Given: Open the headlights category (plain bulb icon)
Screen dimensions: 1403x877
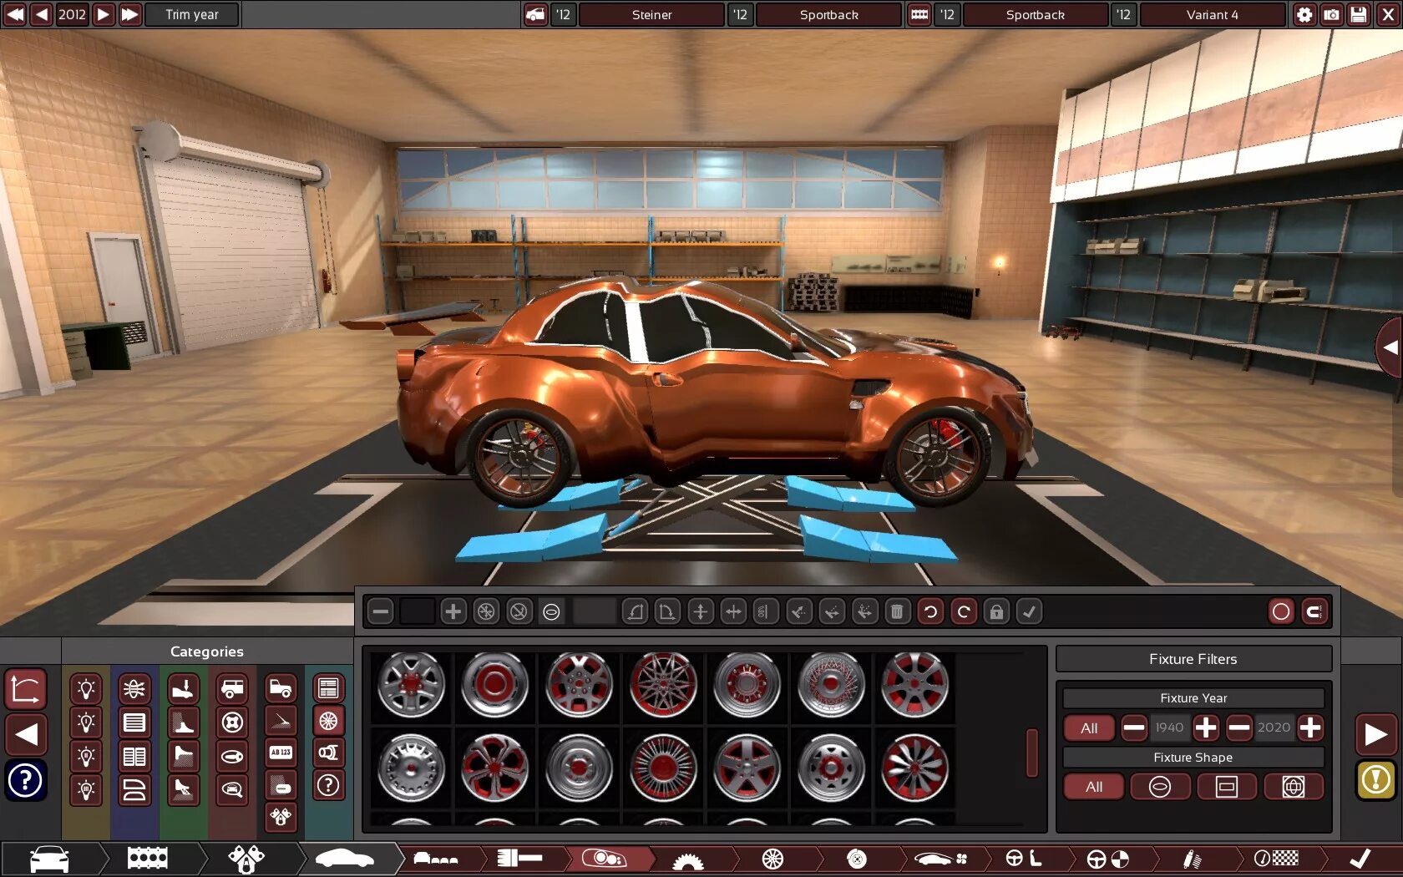Looking at the screenshot, I should (x=86, y=689).
